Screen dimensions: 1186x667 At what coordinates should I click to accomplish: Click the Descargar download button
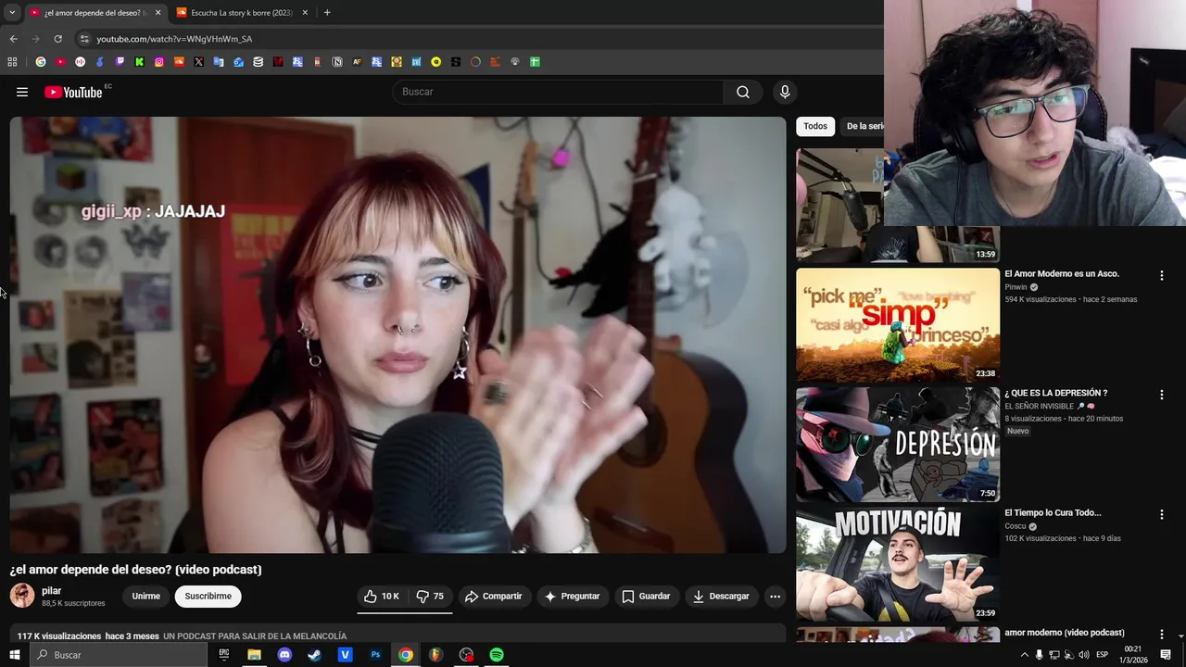(721, 596)
